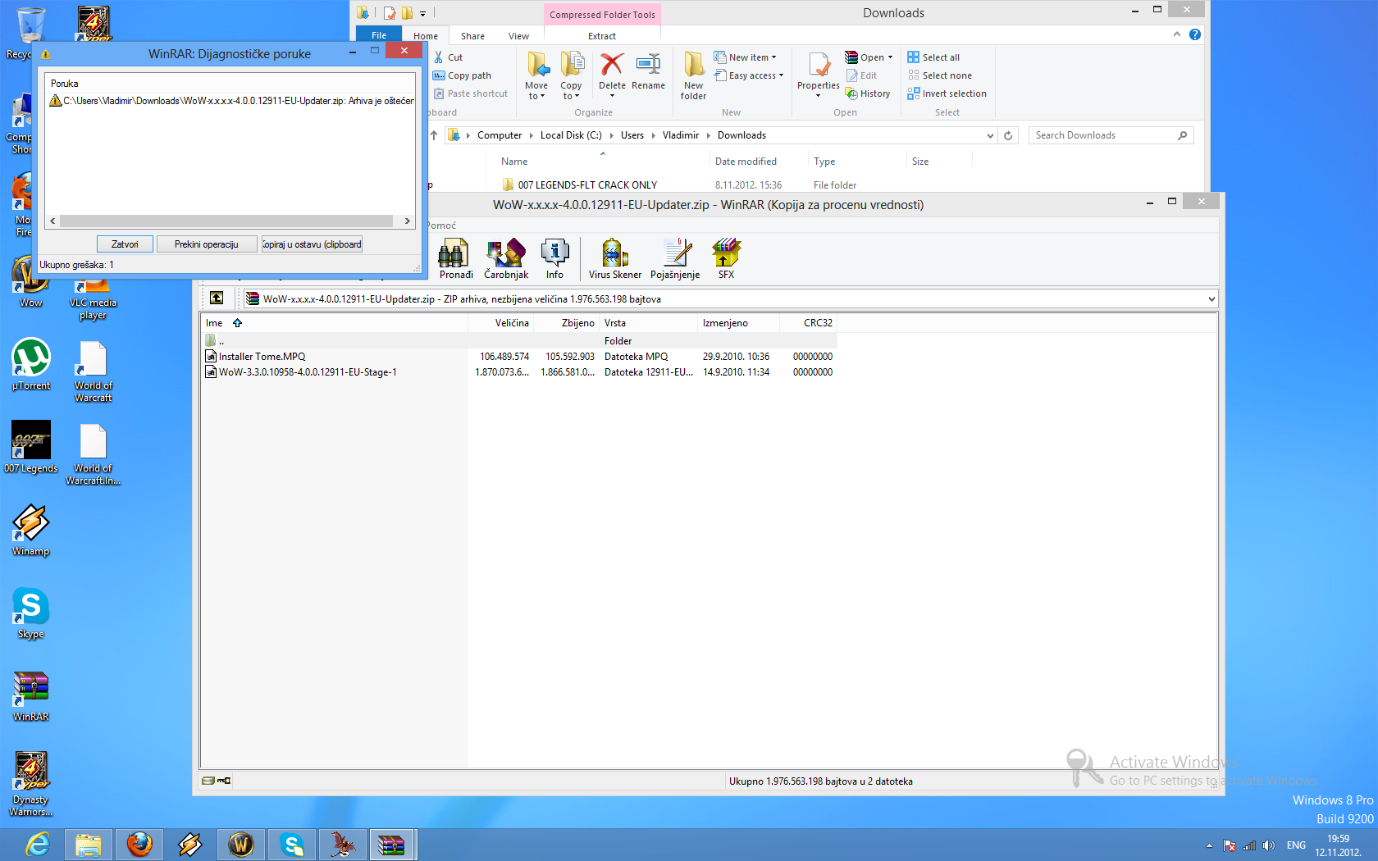
Task: Go up one folder level in WinRAR
Action: coord(217,298)
